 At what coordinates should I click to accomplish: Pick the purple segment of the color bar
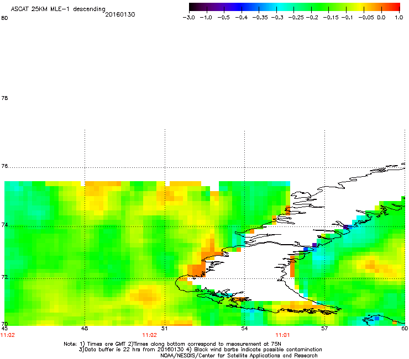click(x=221, y=7)
